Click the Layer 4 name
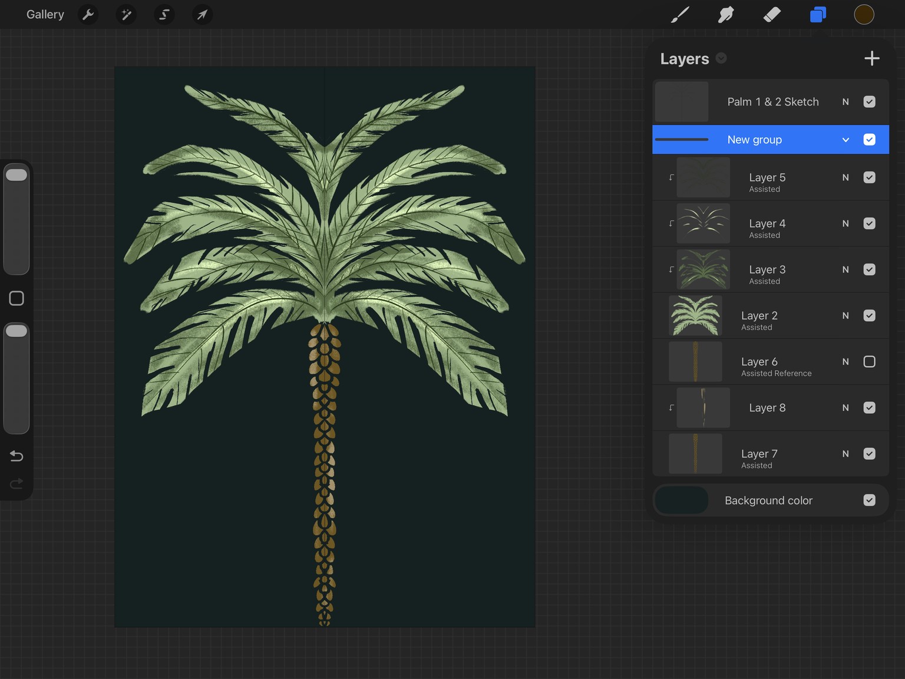The image size is (905, 679). 767,223
